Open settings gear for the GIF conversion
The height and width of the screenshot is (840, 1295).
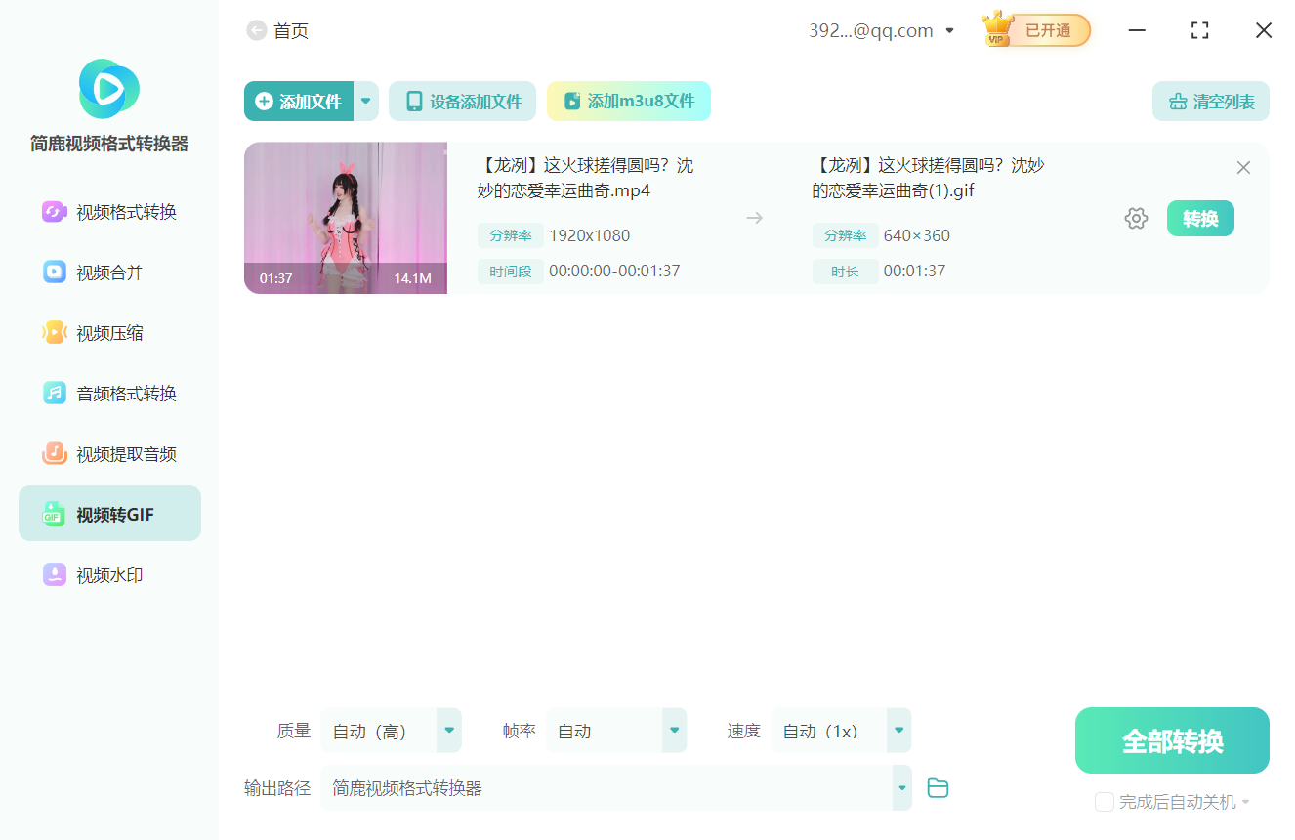1136,219
